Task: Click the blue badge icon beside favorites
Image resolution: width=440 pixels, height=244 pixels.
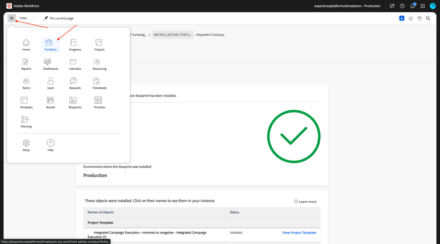Action: coord(402,18)
